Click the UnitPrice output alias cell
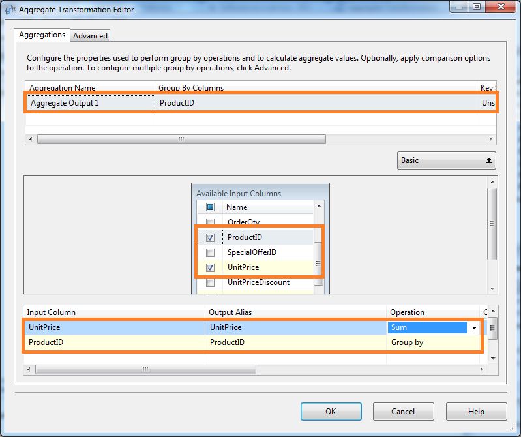Screen dimensions: 521x437 click(296, 327)
